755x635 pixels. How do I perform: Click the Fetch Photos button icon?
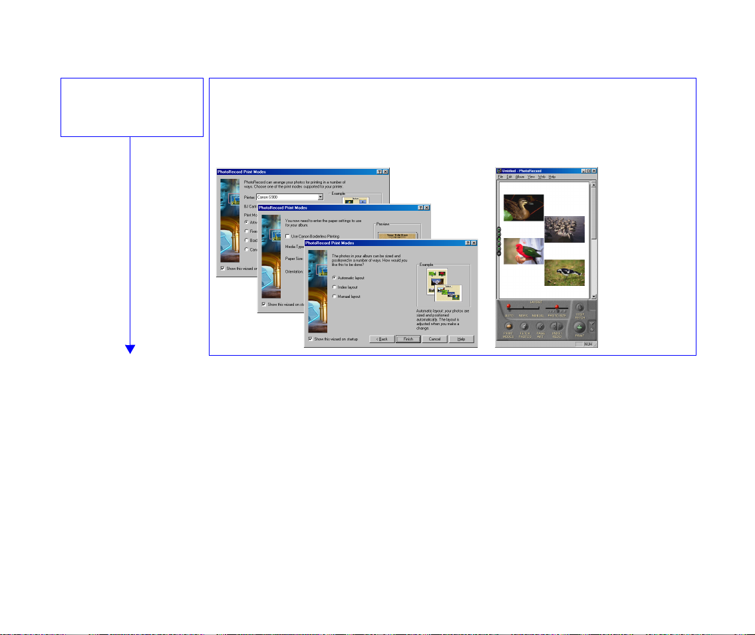(524, 326)
